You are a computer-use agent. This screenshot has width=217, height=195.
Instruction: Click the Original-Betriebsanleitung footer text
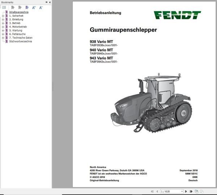pos(105,181)
